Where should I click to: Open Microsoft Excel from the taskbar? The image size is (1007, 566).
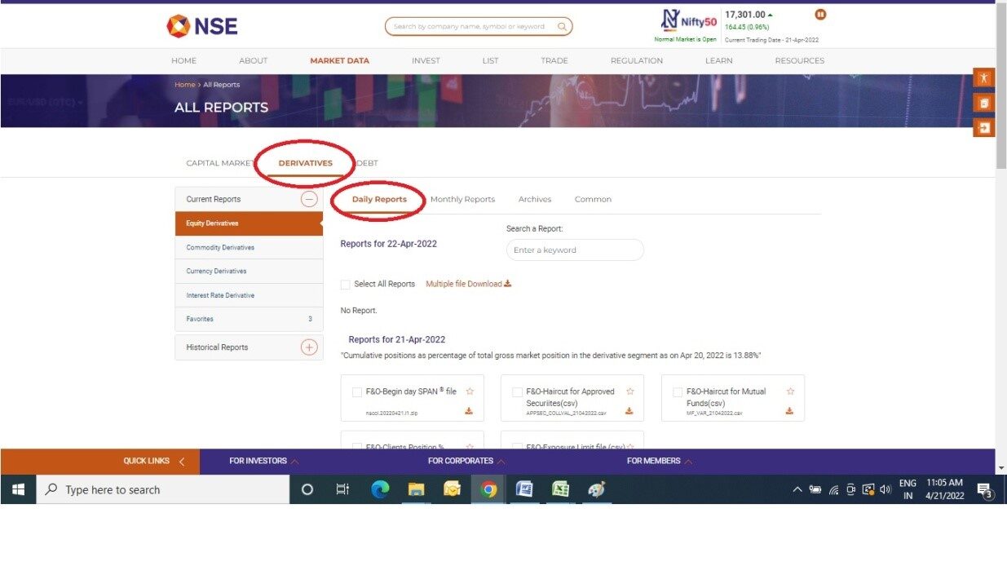pos(560,489)
